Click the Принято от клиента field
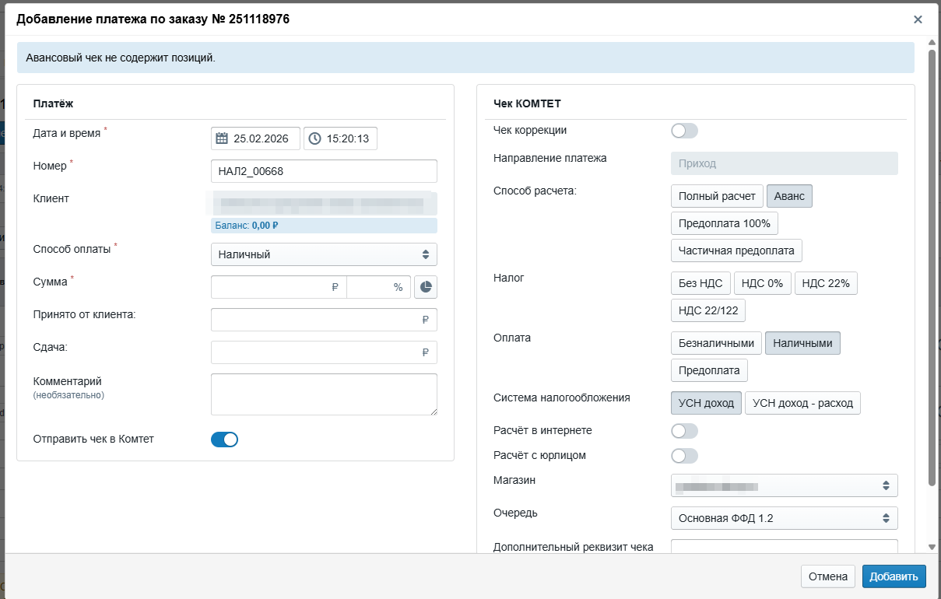Screen dimensions: 941x599 (324, 320)
